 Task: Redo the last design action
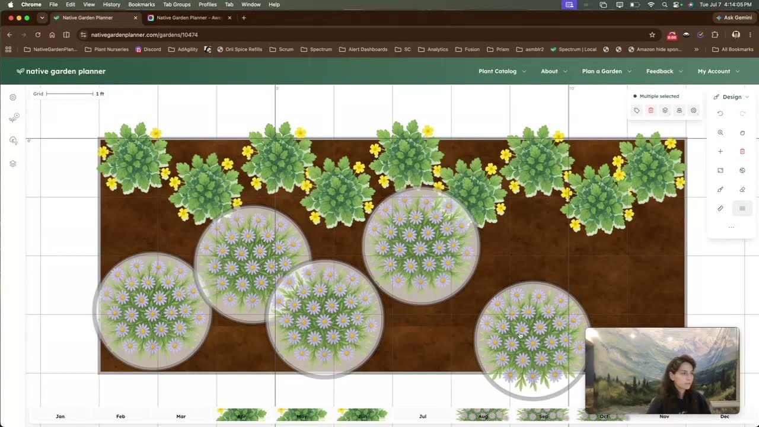tap(742, 113)
